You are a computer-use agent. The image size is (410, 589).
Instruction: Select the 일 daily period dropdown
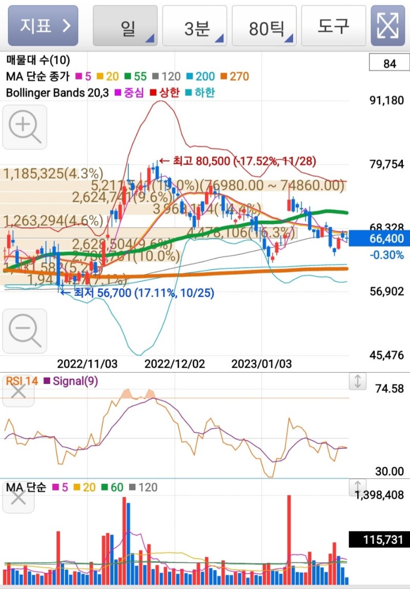[x=125, y=26]
